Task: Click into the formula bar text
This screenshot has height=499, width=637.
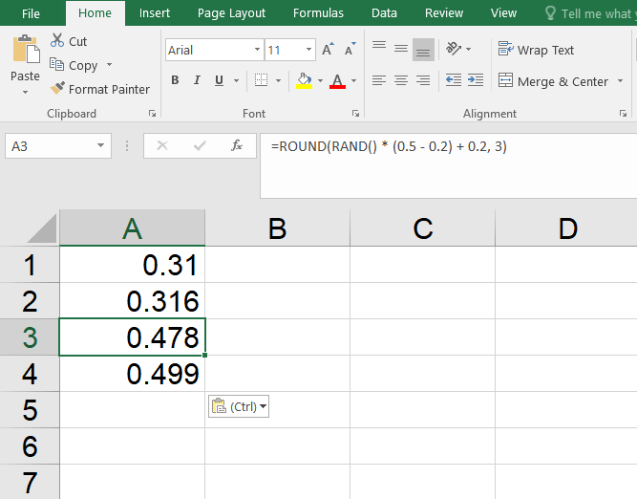Action: pos(389,146)
